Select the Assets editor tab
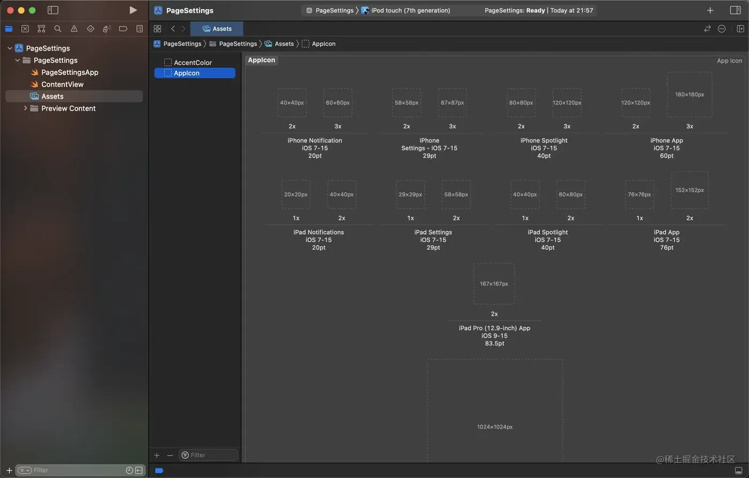Image resolution: width=749 pixels, height=478 pixels. click(x=217, y=29)
